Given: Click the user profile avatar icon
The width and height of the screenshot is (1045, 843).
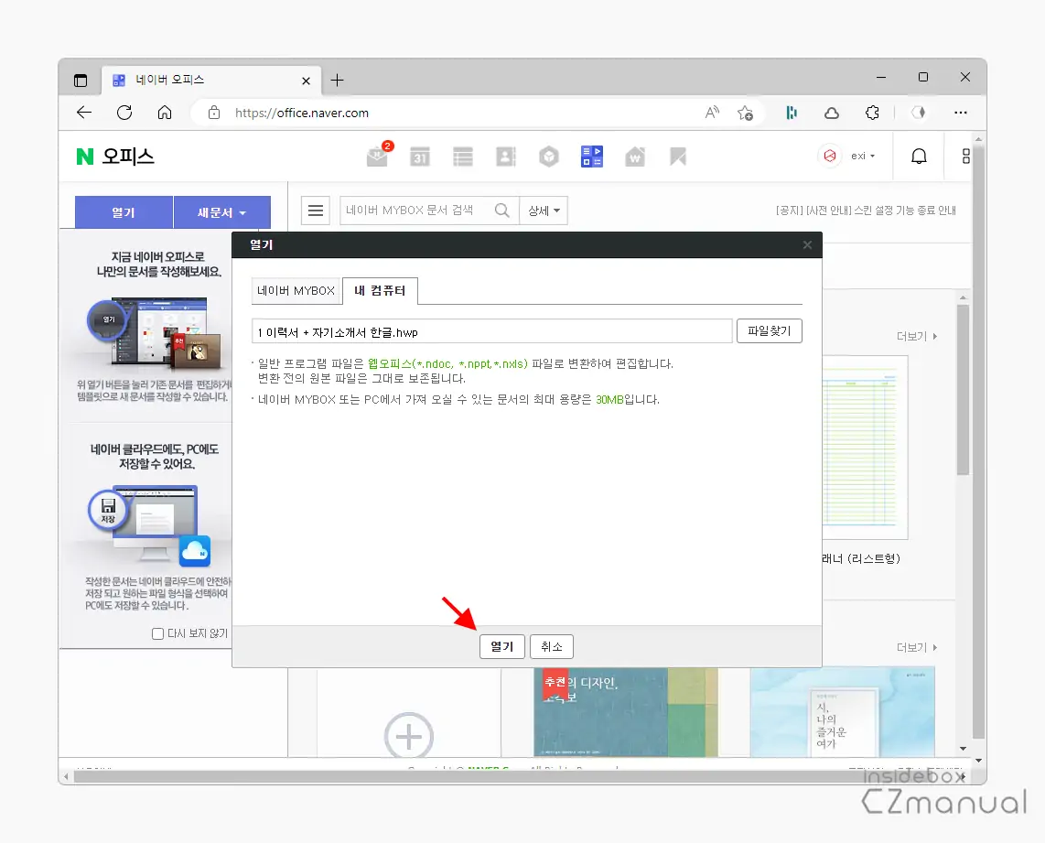Looking at the screenshot, I should (830, 156).
